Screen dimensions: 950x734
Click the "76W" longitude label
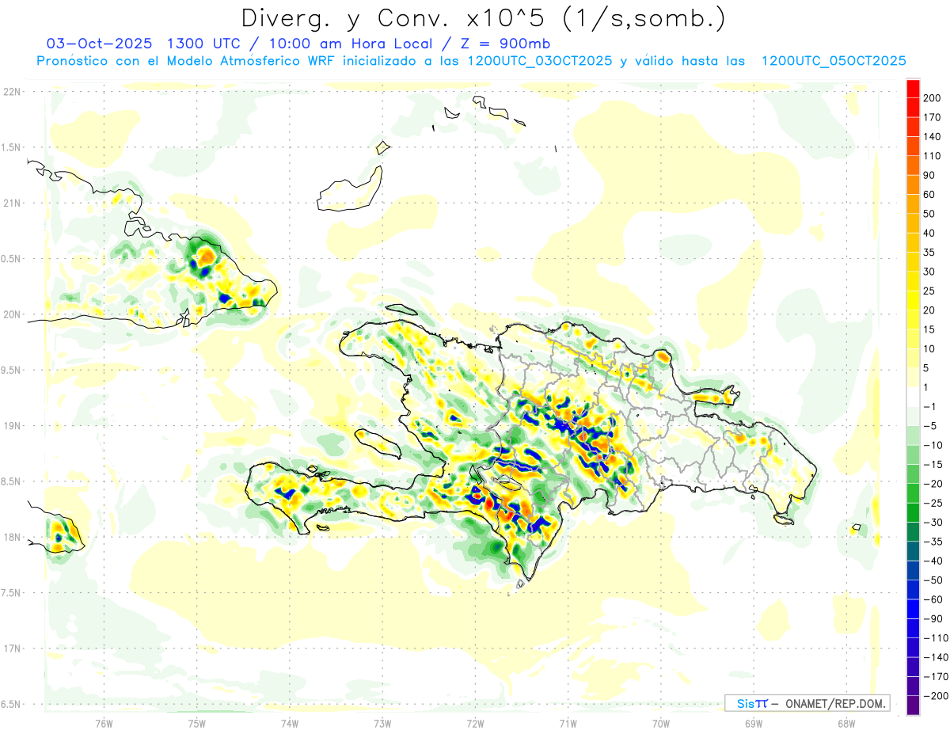[104, 723]
